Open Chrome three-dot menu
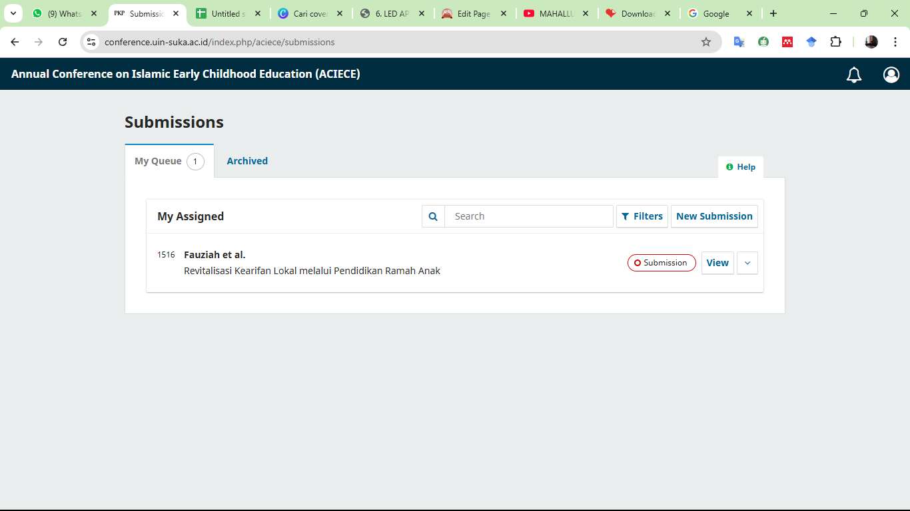 (x=895, y=42)
